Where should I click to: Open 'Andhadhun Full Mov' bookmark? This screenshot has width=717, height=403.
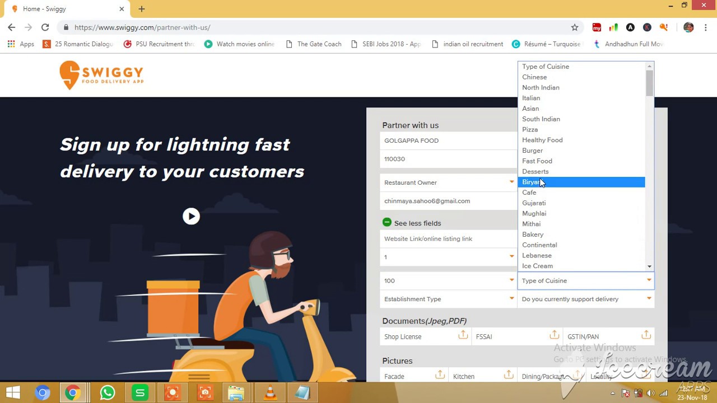click(x=628, y=44)
